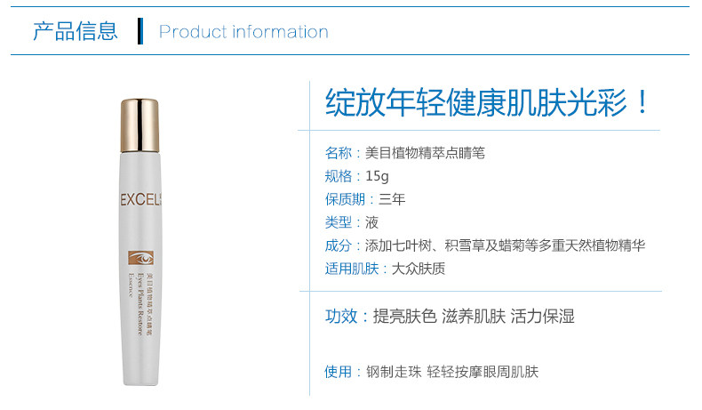Screen dimensions: 702x410
Task: Click the 15g specification value
Action: [x=377, y=176]
